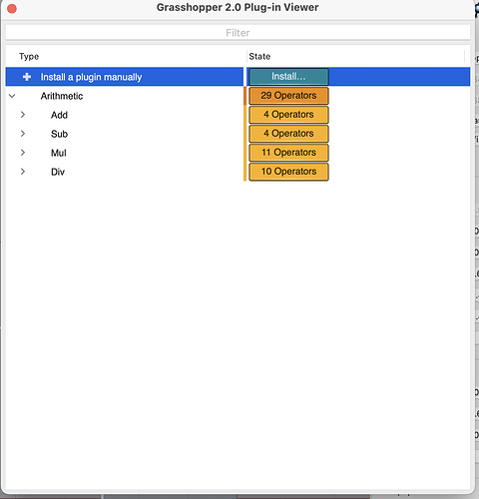Screen dimensions: 479x499
Task: Collapse the Arithmetic tree group
Action: tap(12, 96)
